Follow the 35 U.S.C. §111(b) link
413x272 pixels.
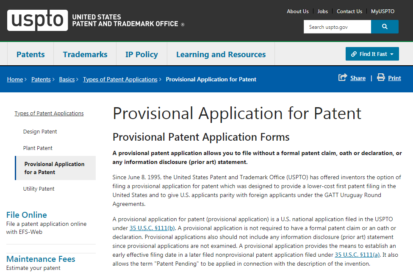152,228
